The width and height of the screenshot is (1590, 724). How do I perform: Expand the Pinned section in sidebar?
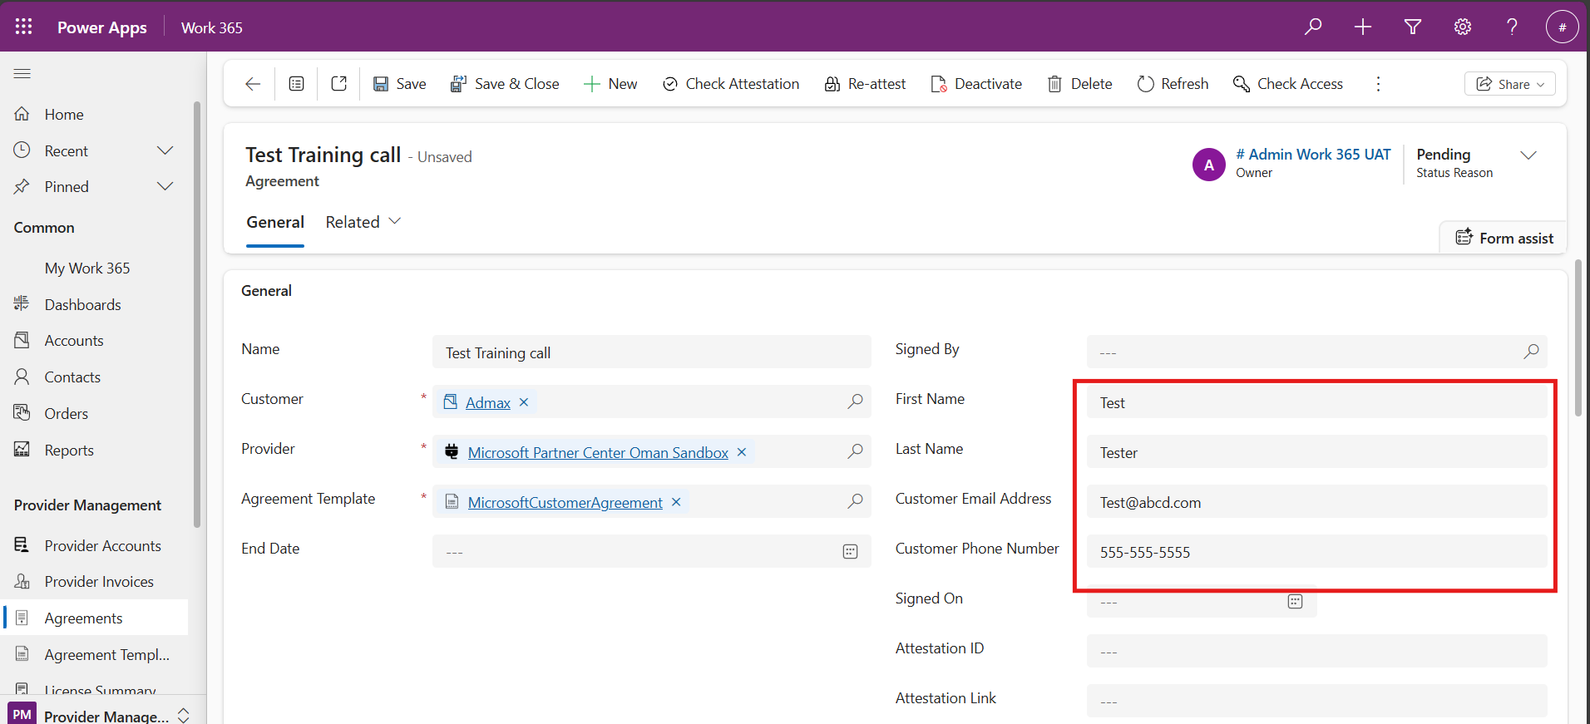165,186
